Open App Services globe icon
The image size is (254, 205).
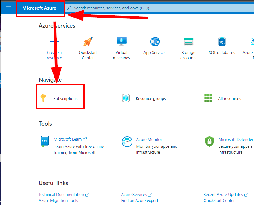coord(155,42)
